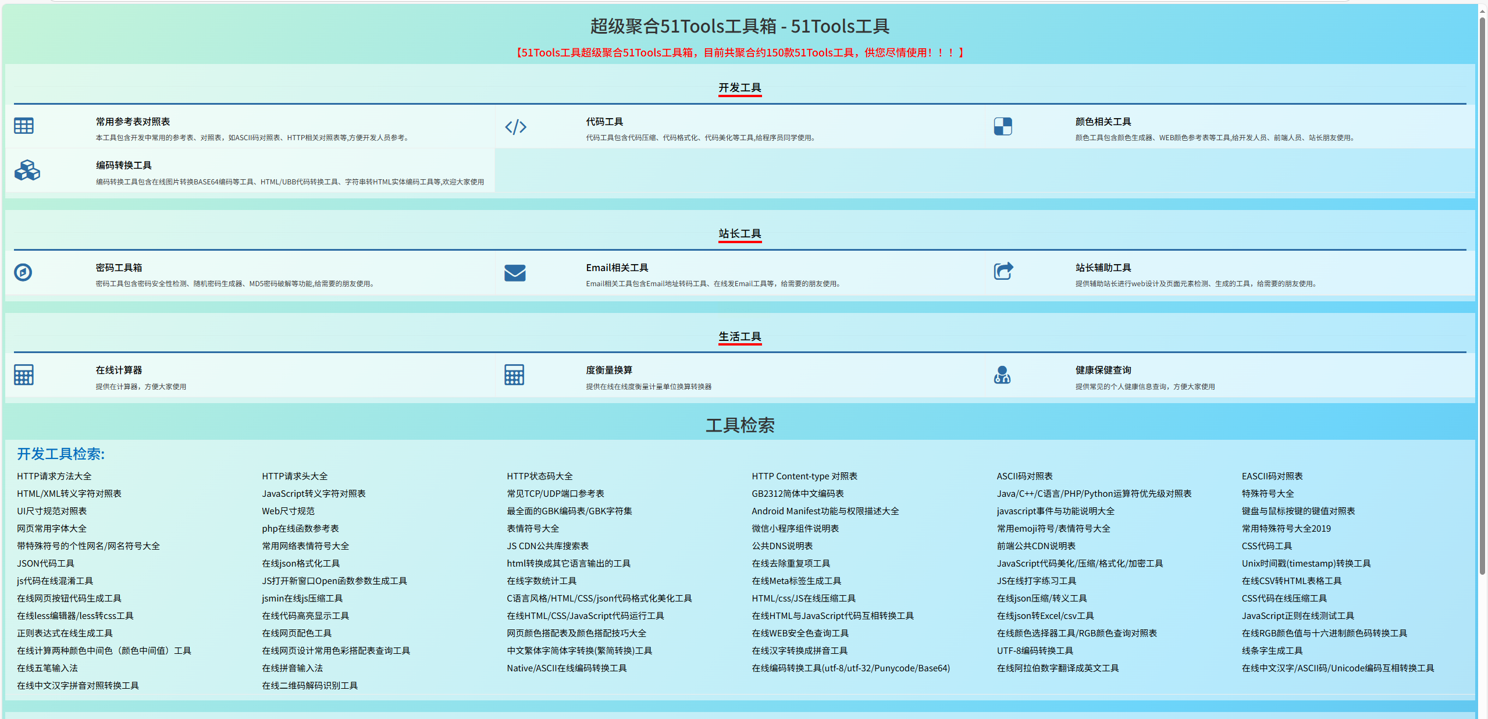Open the CSS代码在线压缩工具 link

point(1284,599)
